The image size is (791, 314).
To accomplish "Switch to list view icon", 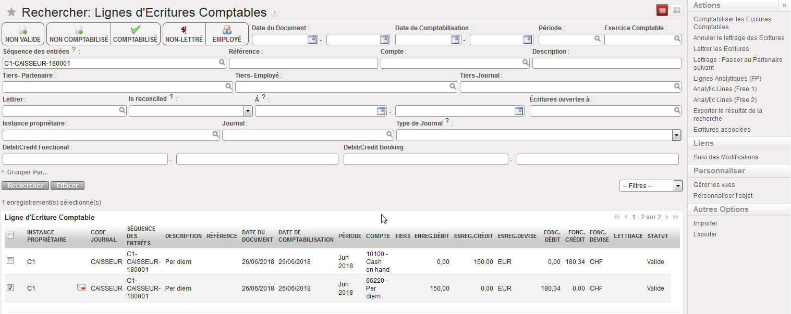I will [x=662, y=10].
